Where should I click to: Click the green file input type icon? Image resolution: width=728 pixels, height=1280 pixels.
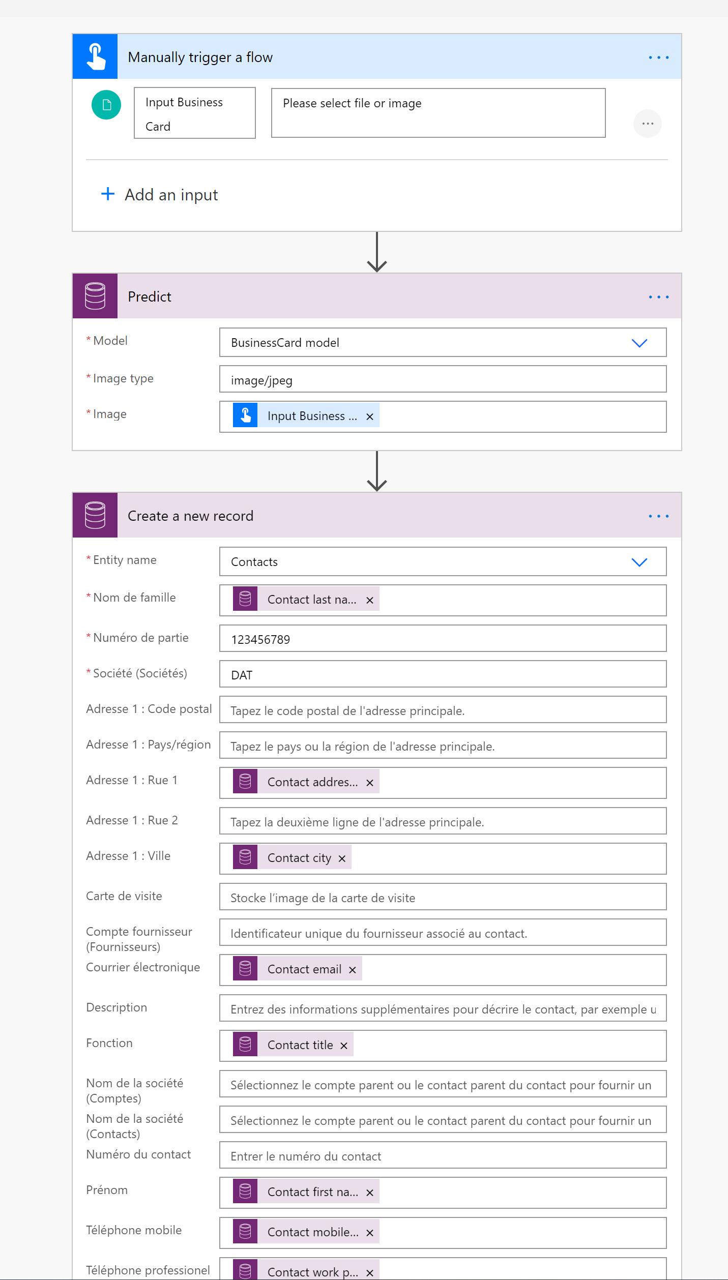pos(106,105)
